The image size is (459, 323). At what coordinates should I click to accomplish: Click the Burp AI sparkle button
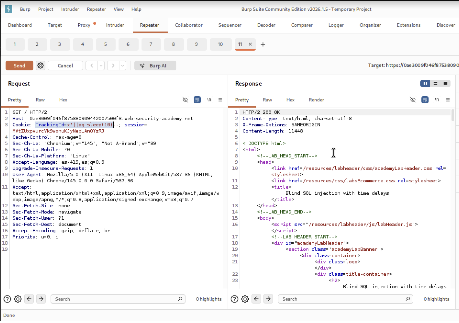tap(155, 66)
